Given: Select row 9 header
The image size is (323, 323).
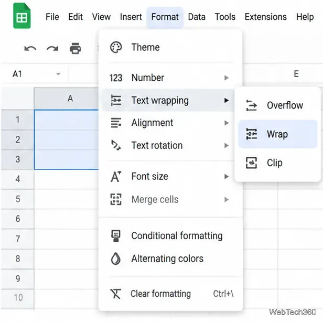Looking at the screenshot, I should 18,279.
